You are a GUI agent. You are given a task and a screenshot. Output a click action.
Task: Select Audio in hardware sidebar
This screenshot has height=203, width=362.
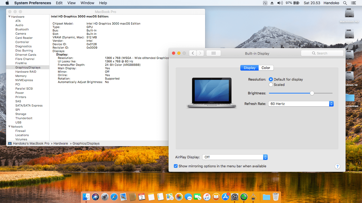tap(19, 25)
